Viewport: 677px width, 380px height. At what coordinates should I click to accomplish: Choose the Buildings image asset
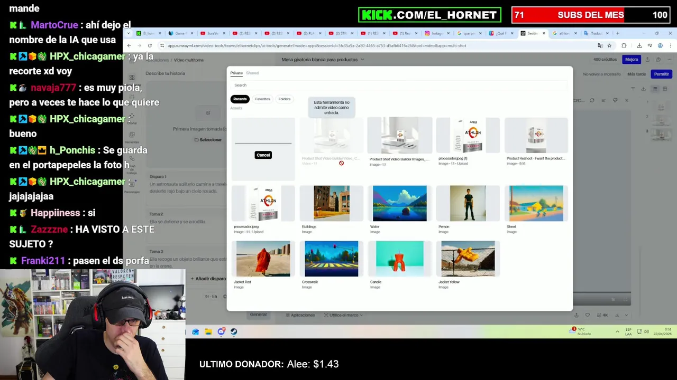click(x=332, y=203)
